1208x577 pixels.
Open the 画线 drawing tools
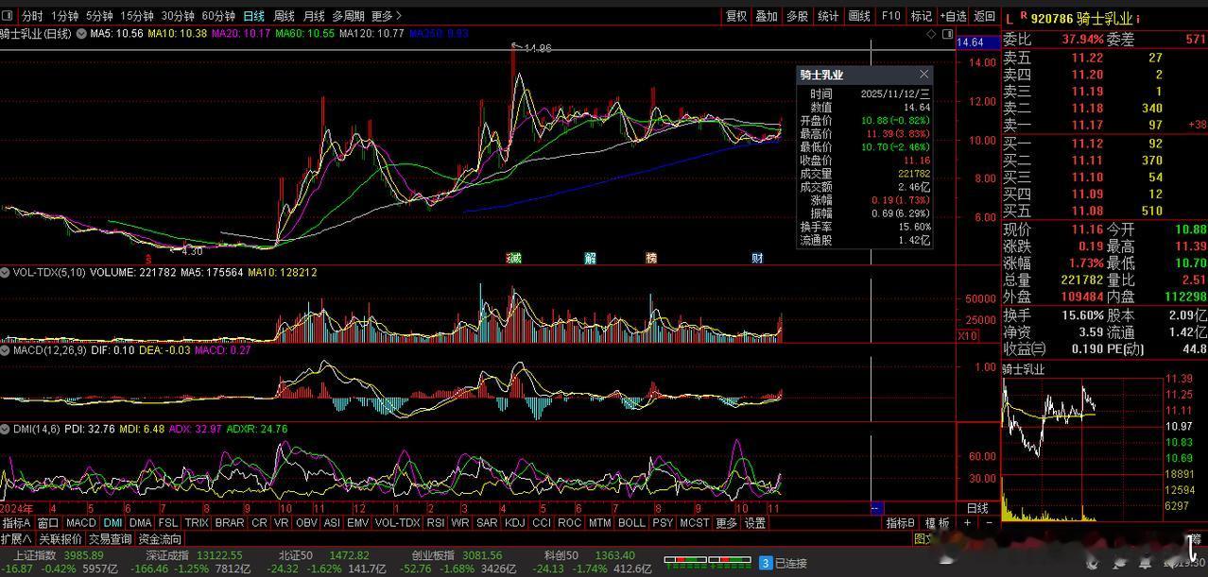(859, 16)
